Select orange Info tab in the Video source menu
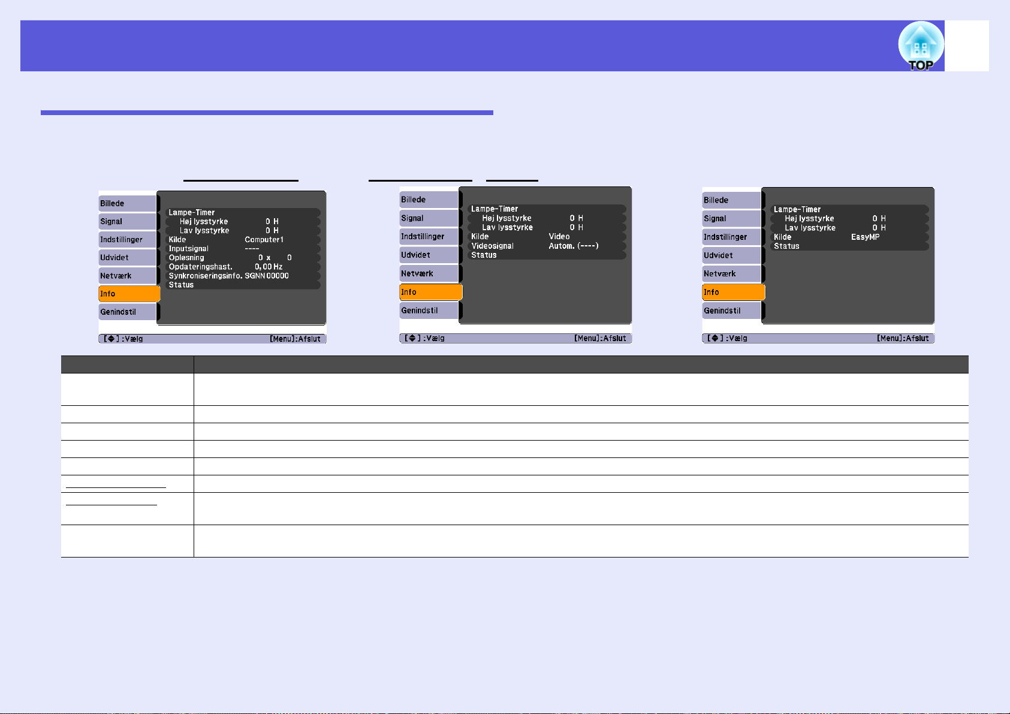The image size is (1010, 714). click(431, 292)
